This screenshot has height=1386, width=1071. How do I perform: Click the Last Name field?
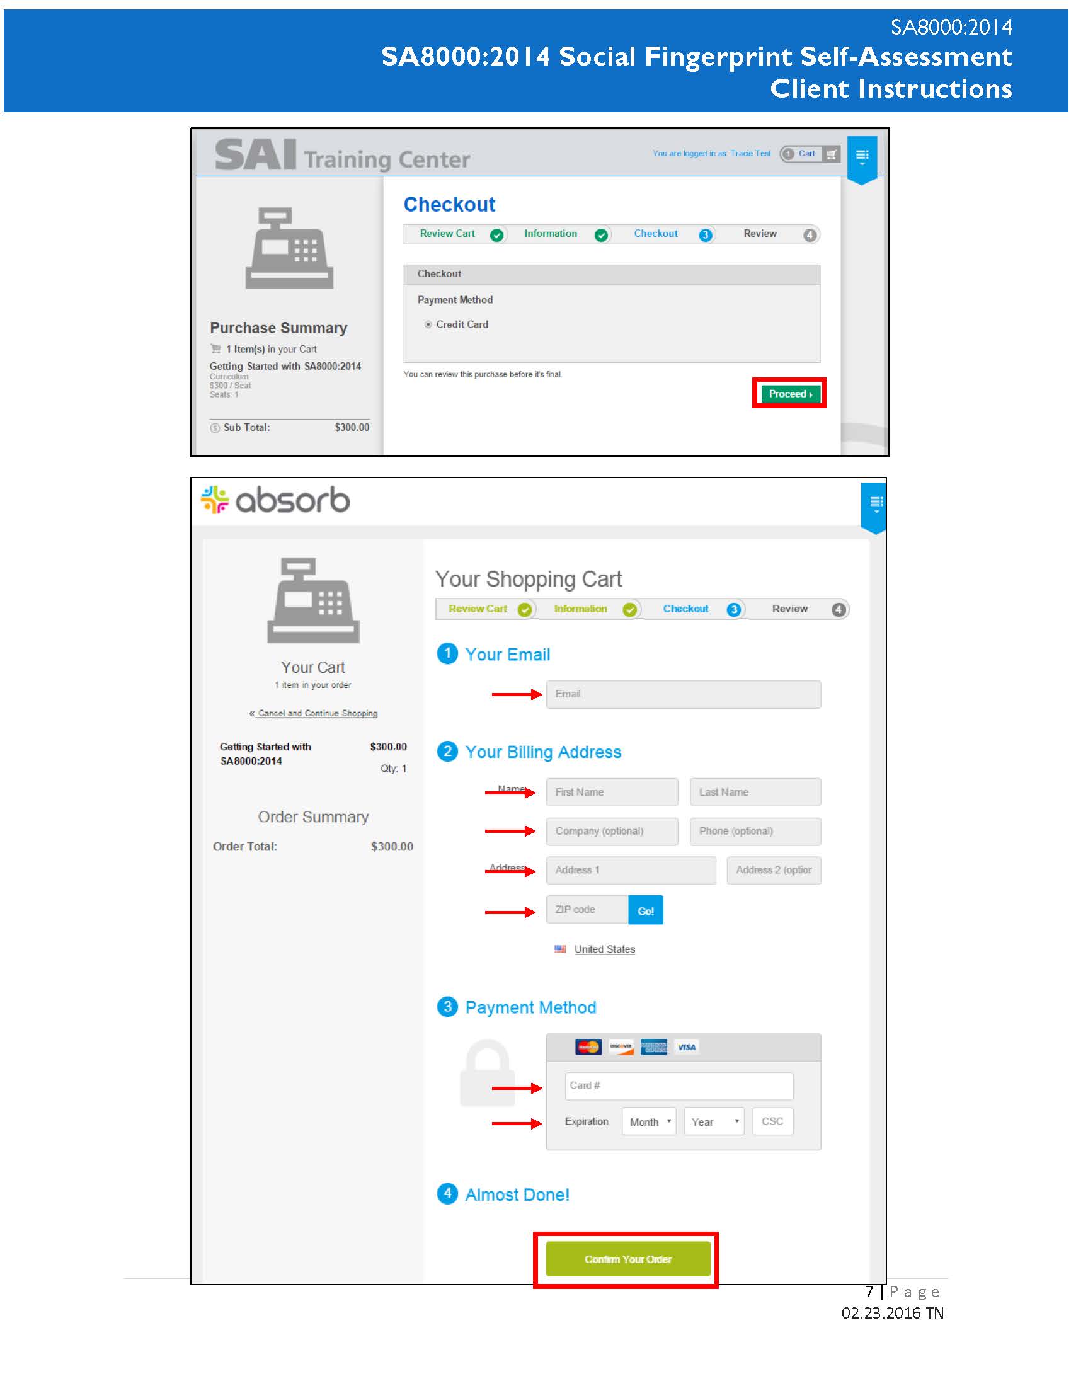755,792
